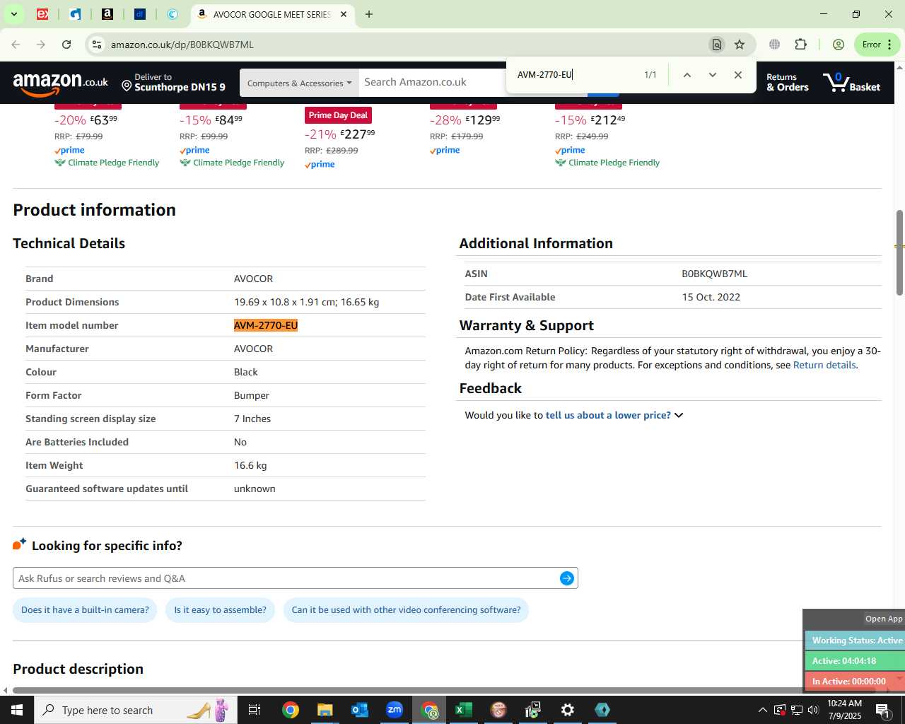
Task: Jump to next find result
Action: (x=713, y=75)
